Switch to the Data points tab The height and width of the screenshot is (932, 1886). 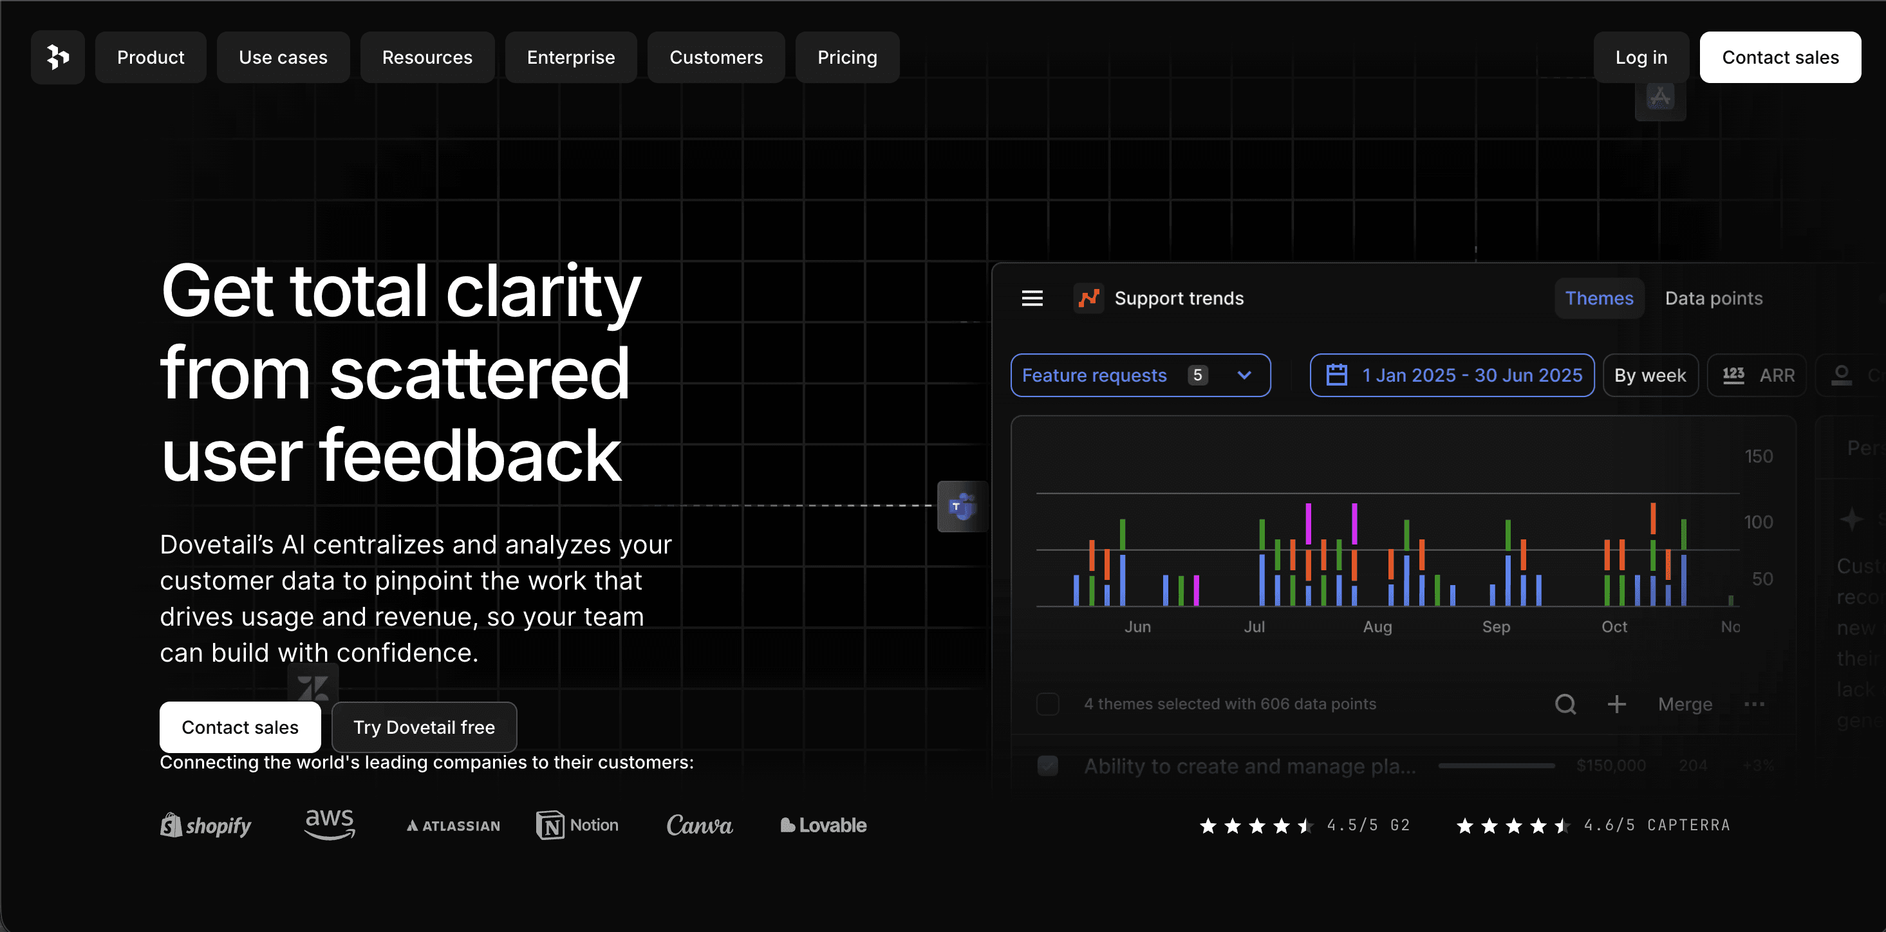1713,298
